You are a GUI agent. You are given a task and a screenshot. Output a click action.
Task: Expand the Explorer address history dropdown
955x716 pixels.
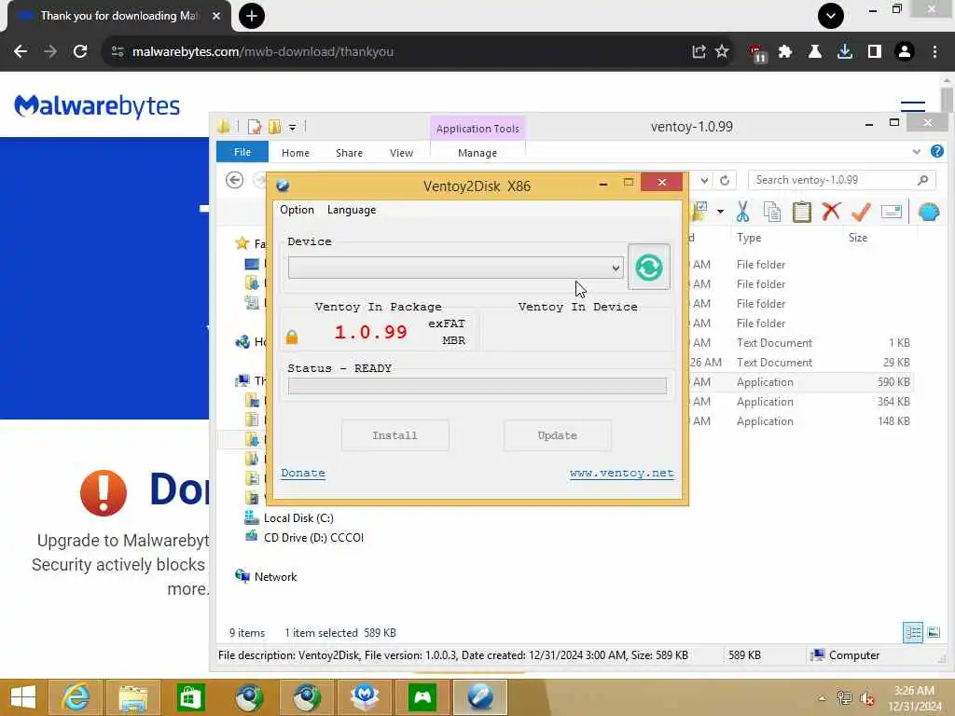pos(704,180)
